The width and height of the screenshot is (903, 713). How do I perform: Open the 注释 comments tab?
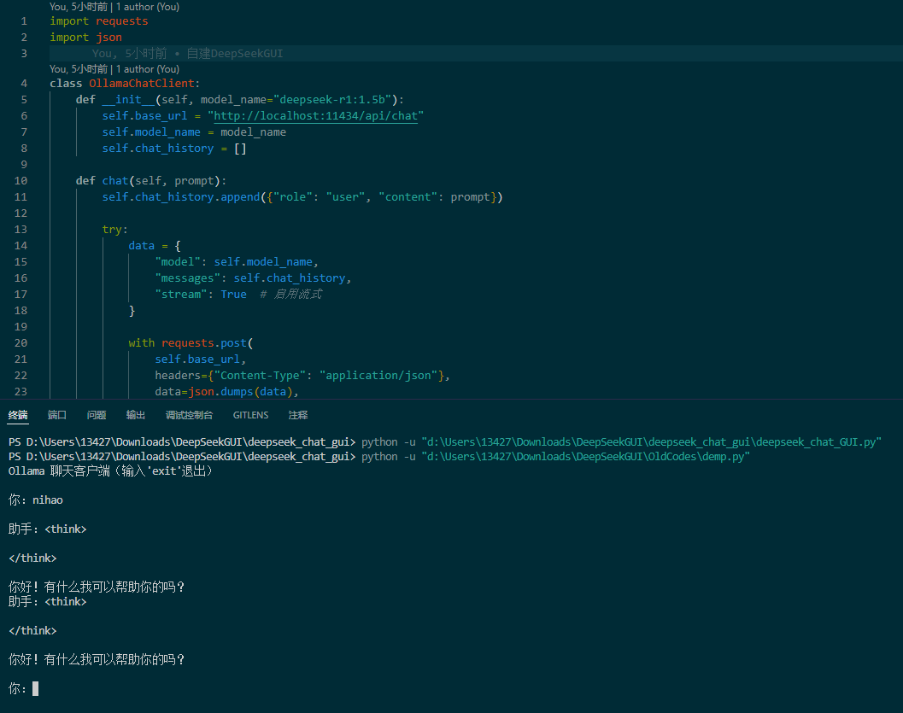298,415
